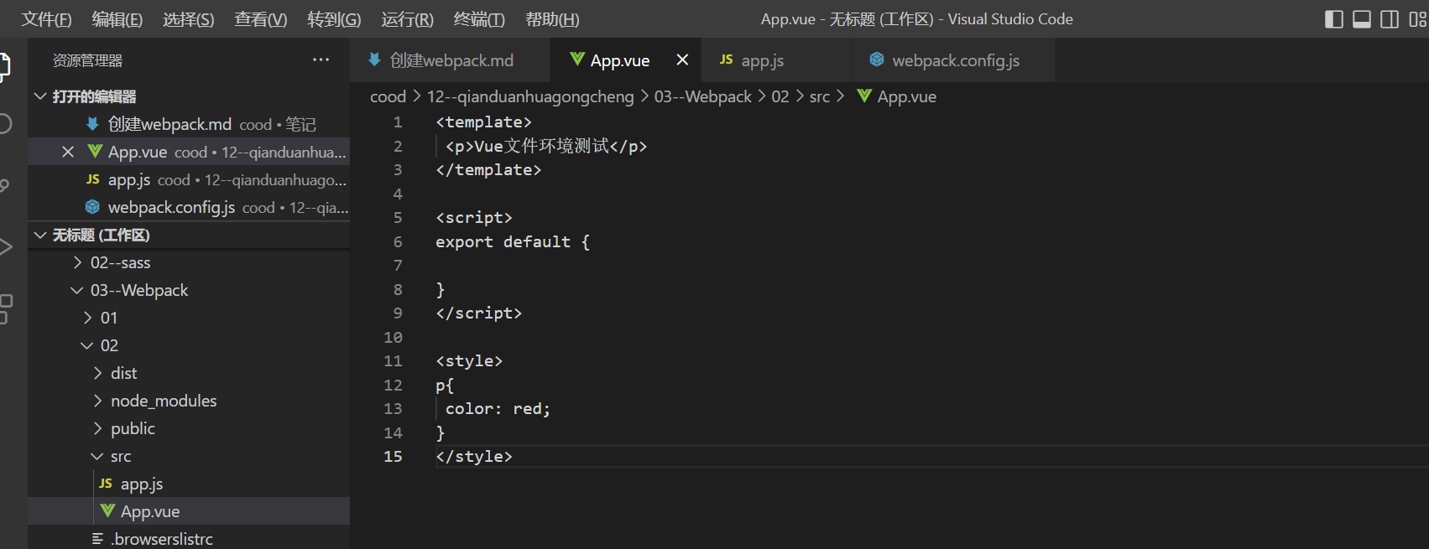This screenshot has width=1429, height=549.
Task: Open 创建webpack.md from open editors list
Action: (189, 124)
